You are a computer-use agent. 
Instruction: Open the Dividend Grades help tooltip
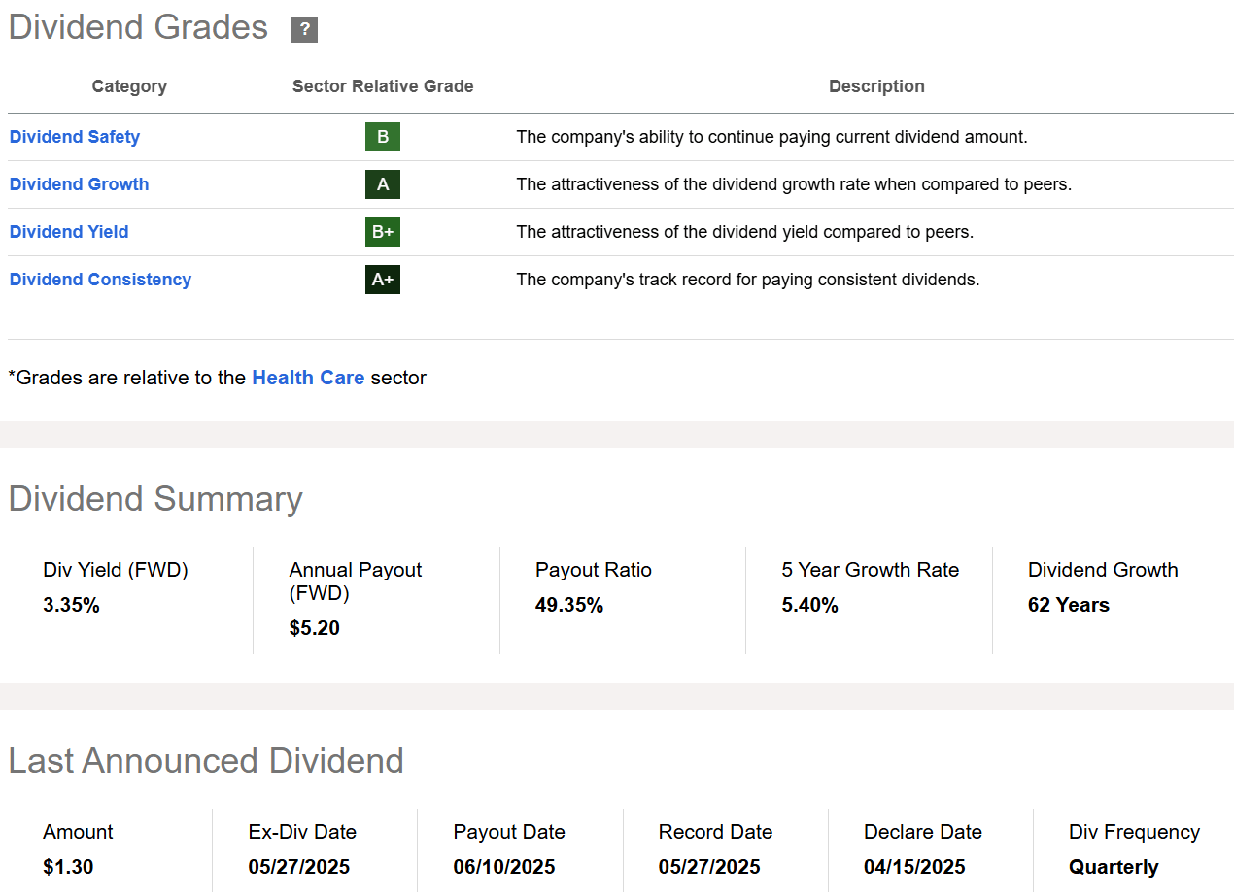304,30
